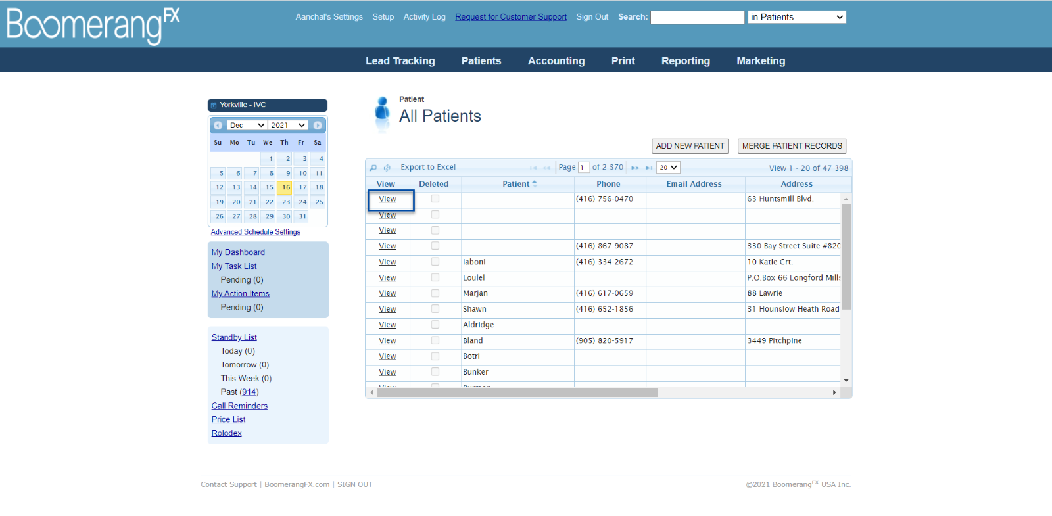Viewport: 1052px width, 516px height.
Task: Toggle the Deleted checkbox for Bland
Action: (x=435, y=340)
